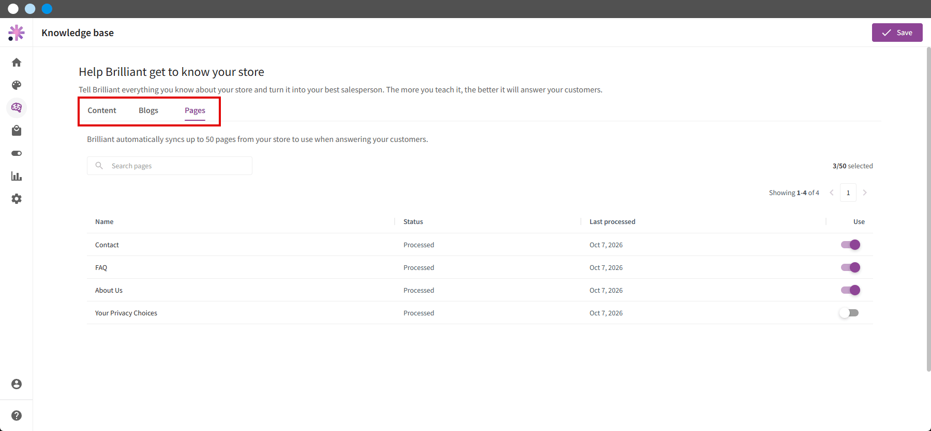Open the toggle-shaped sidebar icon
Image resolution: width=931 pixels, height=431 pixels.
click(17, 153)
